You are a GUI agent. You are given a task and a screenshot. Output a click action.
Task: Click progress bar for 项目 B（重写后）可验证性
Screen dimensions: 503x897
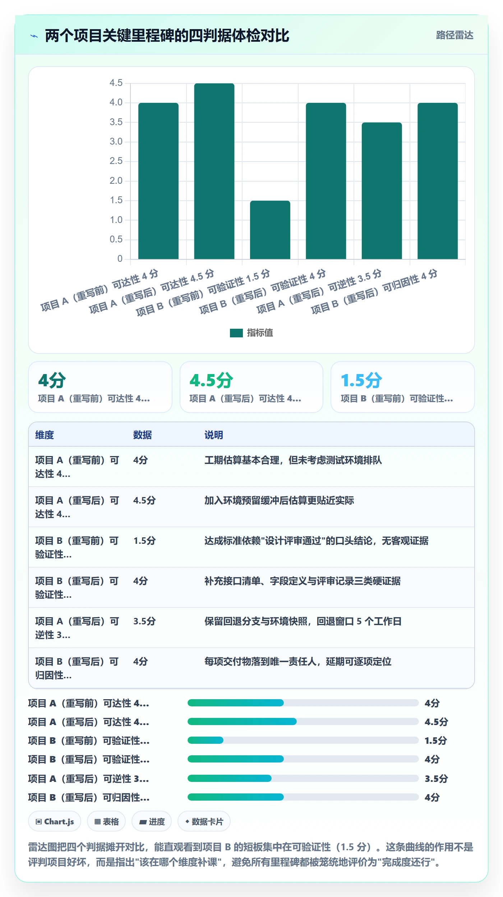coord(303,759)
